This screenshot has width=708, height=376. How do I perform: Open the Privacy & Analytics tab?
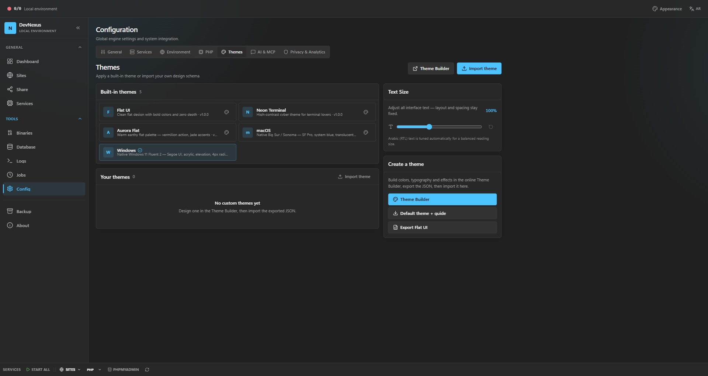305,52
